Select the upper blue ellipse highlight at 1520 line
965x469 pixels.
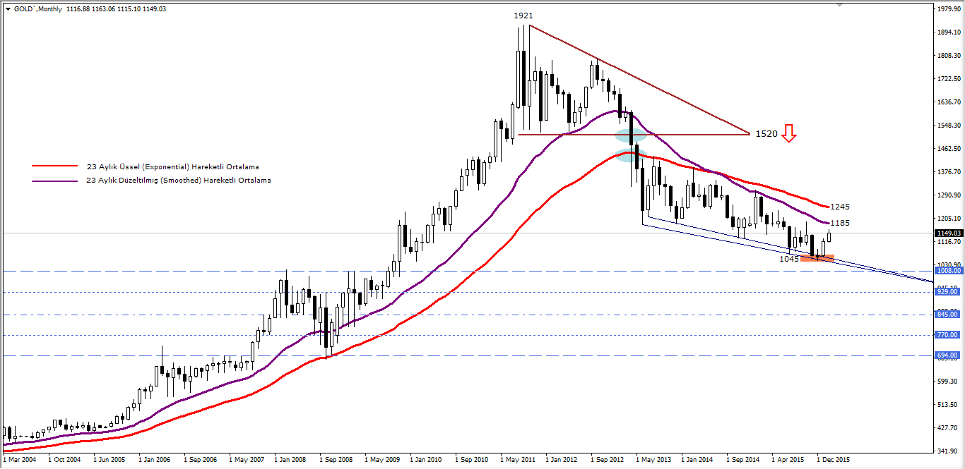coord(630,135)
